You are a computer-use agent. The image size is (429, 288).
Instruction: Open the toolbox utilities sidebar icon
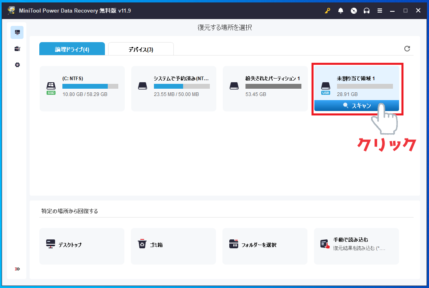click(x=17, y=49)
